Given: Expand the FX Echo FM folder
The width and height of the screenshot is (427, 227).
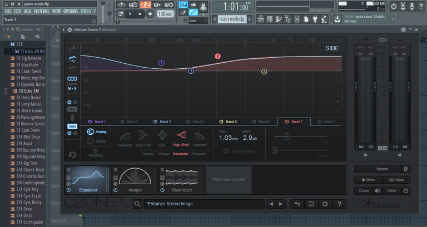Looking at the screenshot, I should pos(28,90).
